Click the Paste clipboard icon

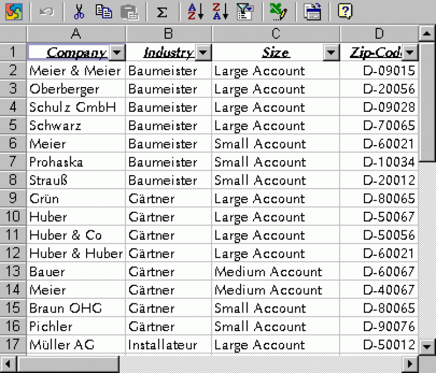point(129,12)
